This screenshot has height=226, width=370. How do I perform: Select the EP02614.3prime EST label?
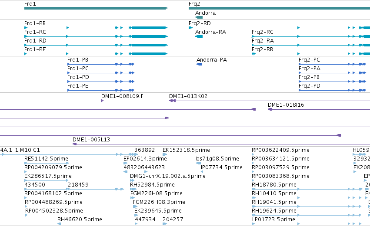[x=145, y=159]
